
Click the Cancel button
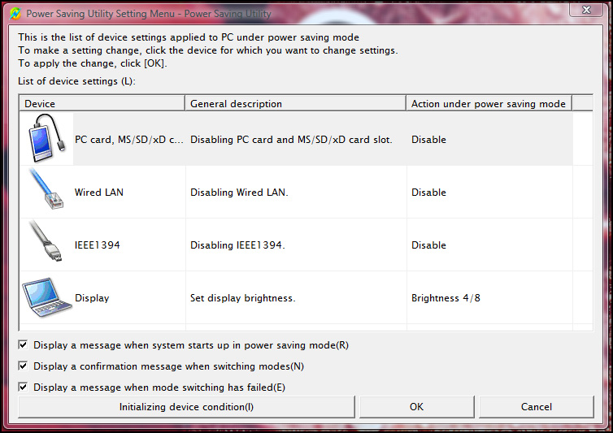tap(536, 407)
